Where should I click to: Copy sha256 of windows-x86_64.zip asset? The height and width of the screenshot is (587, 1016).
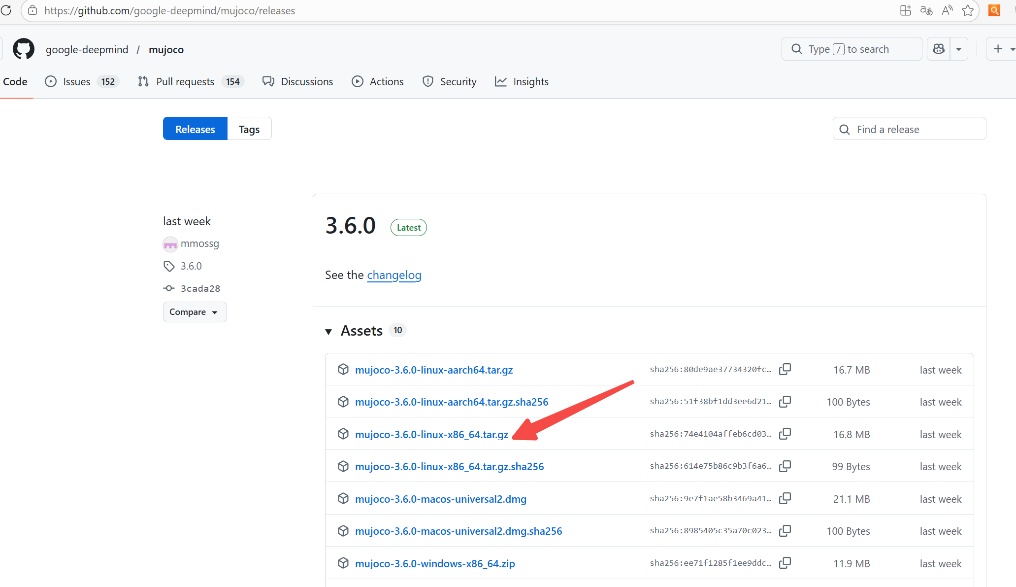(785, 563)
